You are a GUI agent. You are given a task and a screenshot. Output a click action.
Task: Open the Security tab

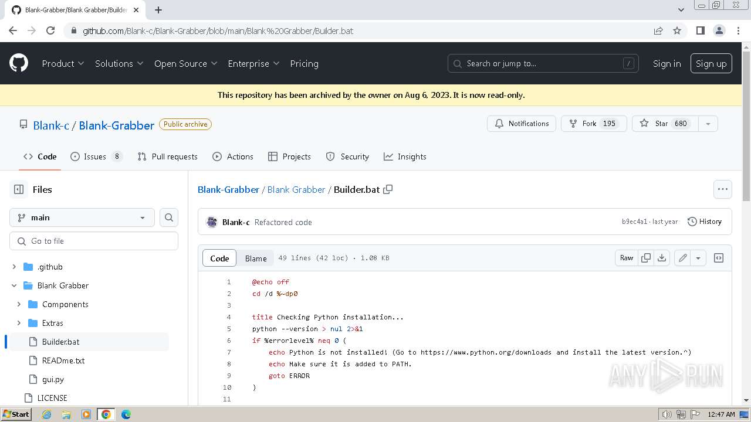(347, 156)
